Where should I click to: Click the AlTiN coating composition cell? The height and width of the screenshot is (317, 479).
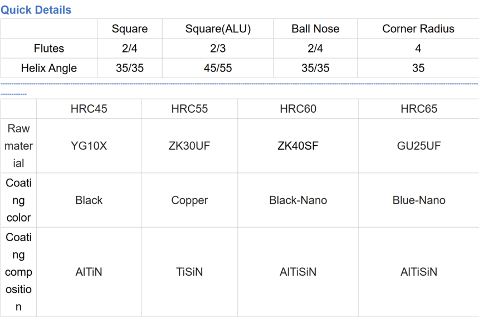pos(89,272)
